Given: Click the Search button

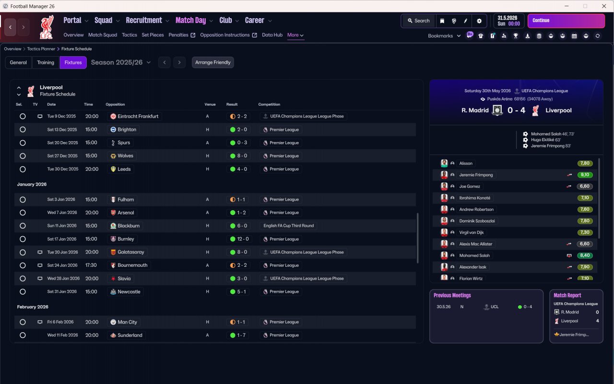Looking at the screenshot, I should coord(418,21).
